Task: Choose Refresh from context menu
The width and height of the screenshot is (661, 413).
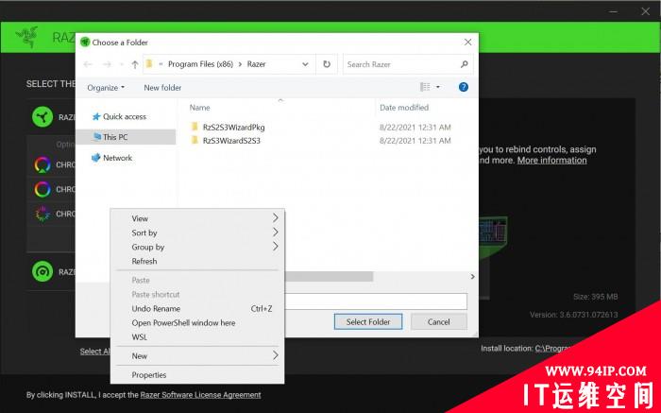Action: [x=197, y=261]
